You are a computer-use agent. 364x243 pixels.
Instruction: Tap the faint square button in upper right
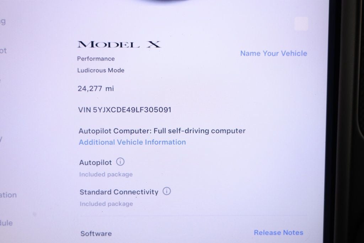301,23
